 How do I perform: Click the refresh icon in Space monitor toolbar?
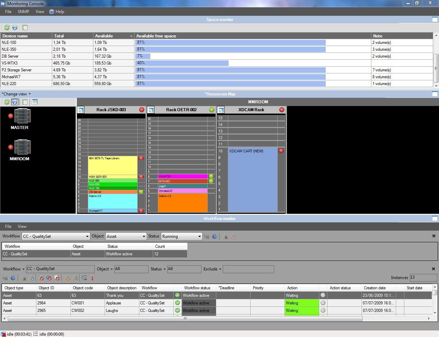[x=7, y=27]
